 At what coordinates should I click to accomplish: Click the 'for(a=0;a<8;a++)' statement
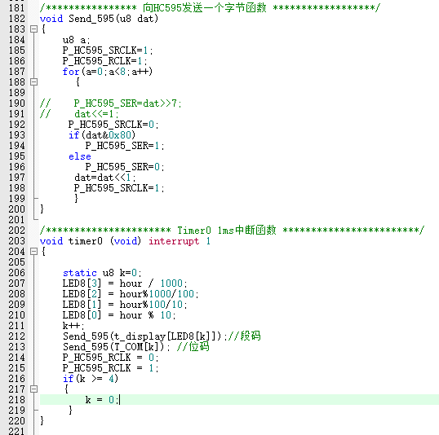coord(108,72)
